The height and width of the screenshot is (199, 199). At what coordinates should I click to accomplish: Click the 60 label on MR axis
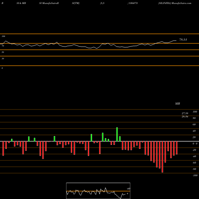194,125
